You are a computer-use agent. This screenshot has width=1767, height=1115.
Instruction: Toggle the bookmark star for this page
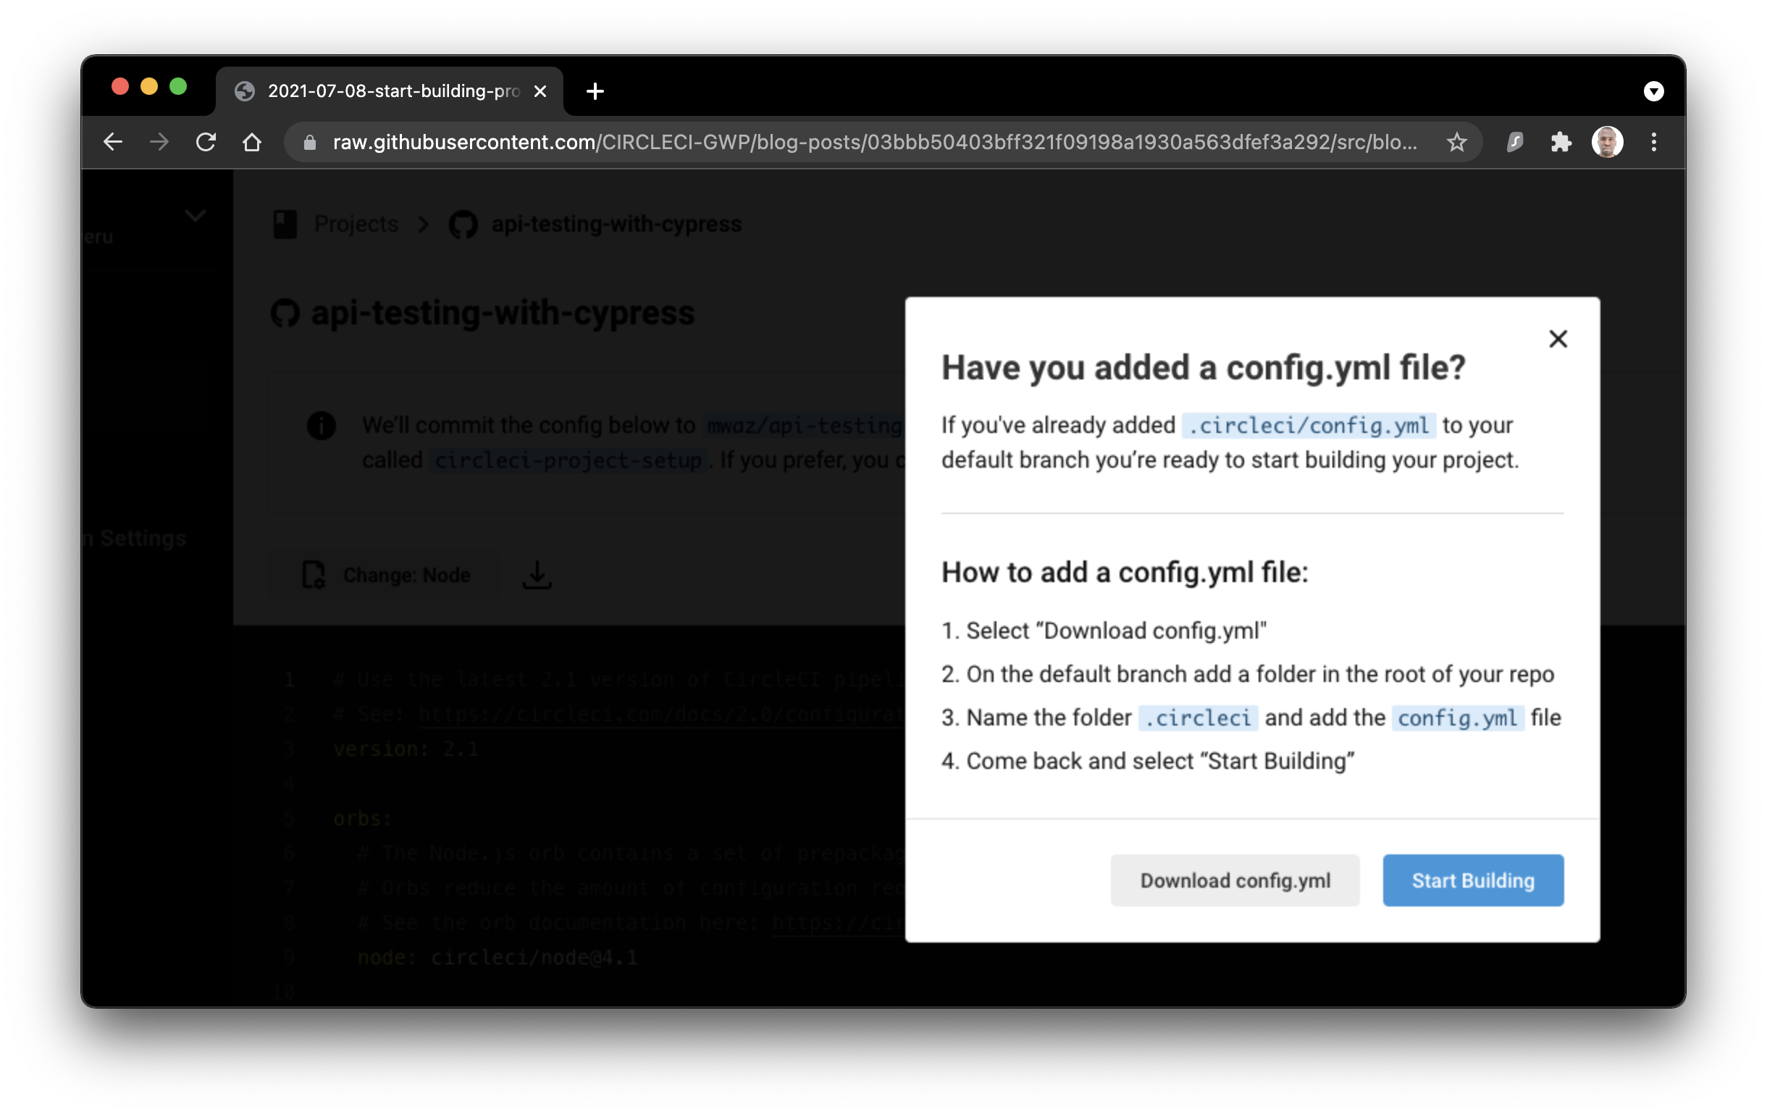1456,142
